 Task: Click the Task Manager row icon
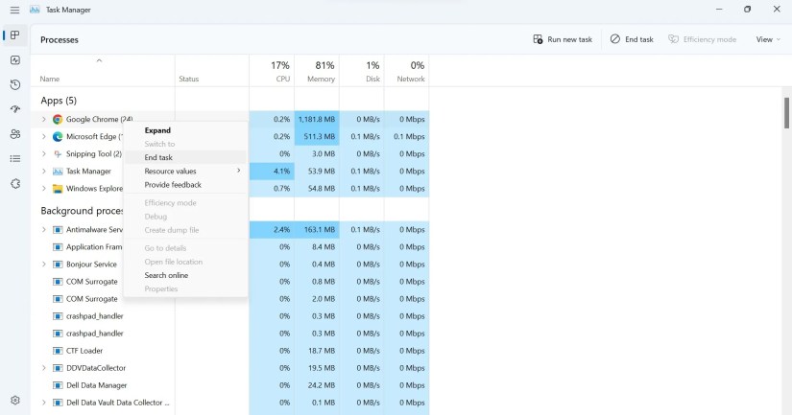coord(58,172)
